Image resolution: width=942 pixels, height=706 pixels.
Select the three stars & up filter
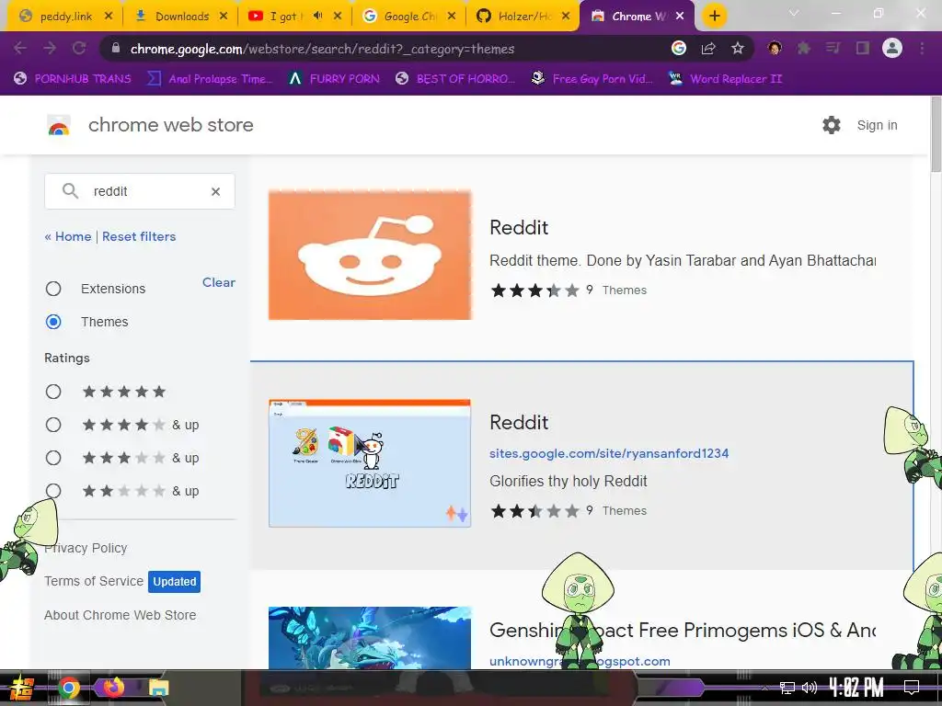coord(53,458)
